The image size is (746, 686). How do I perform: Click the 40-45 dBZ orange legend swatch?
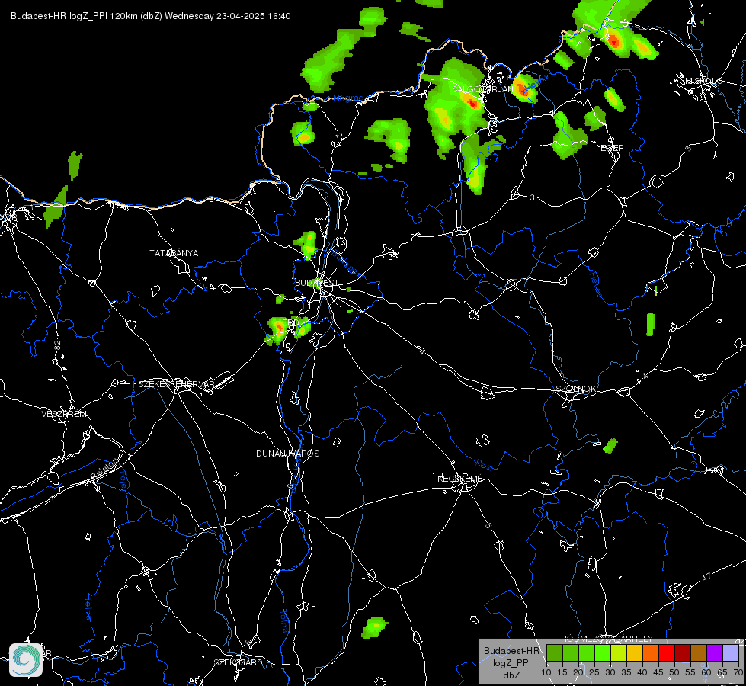coord(651,652)
